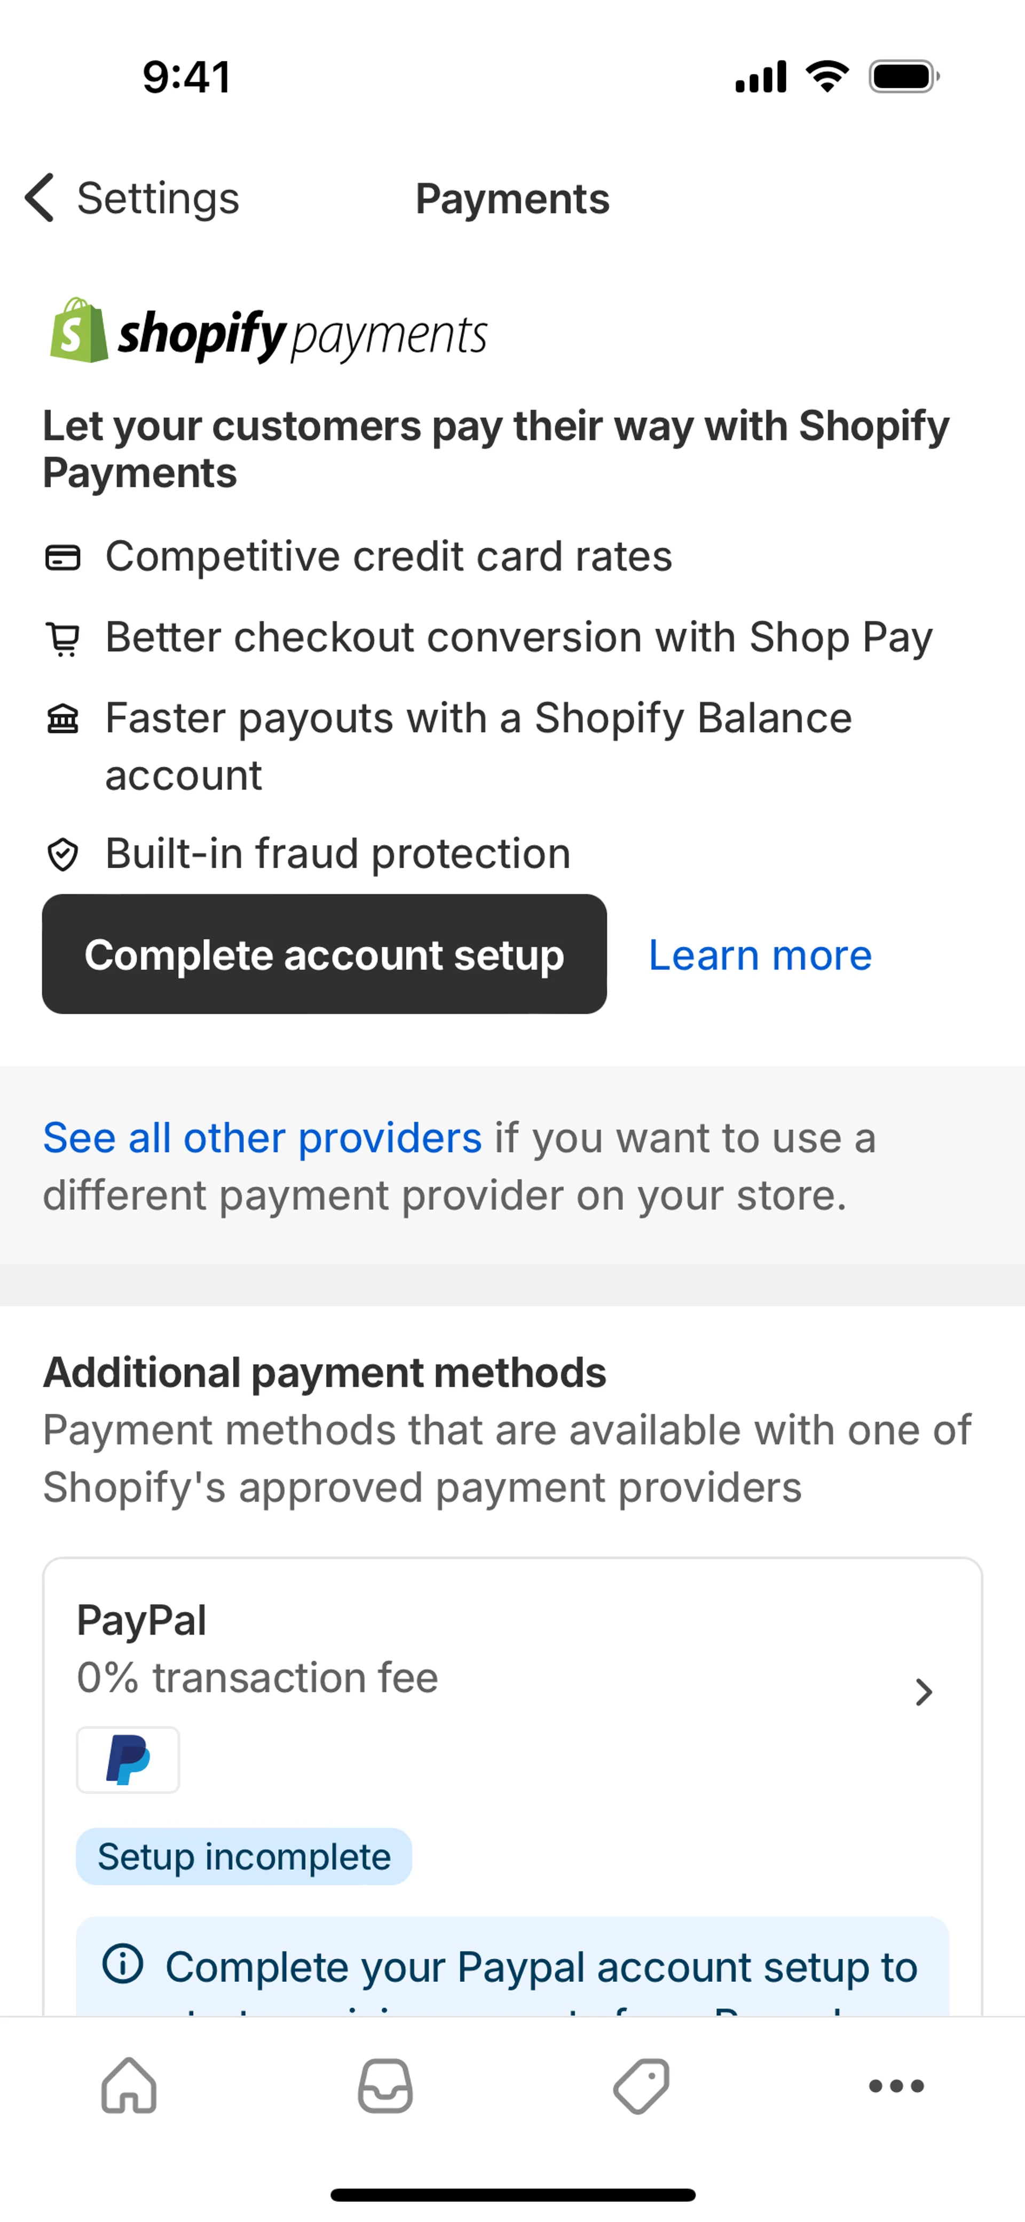Screen dimensions: 1025x2222
Task: Tap the credit card icon
Action: [x=63, y=557]
